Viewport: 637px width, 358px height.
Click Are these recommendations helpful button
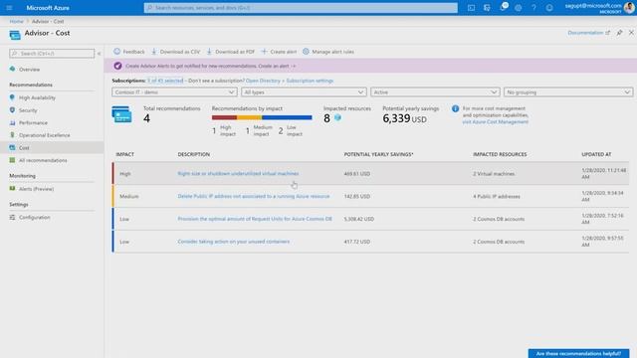point(578,354)
